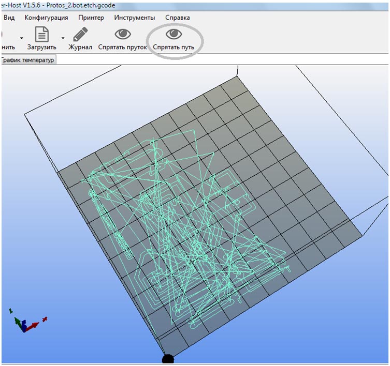Hide travel moves via Спрятать путь eye

[x=174, y=34]
